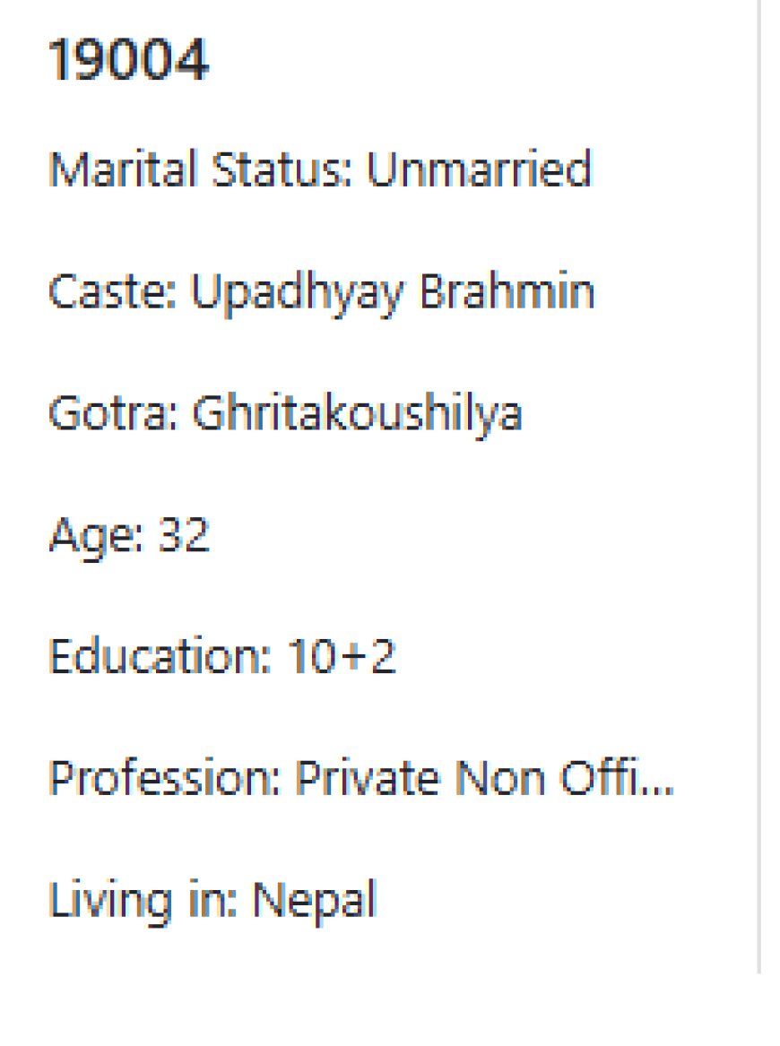The width and height of the screenshot is (780, 1046).
Task: Click the Marital Status label
Action: click(x=200, y=169)
